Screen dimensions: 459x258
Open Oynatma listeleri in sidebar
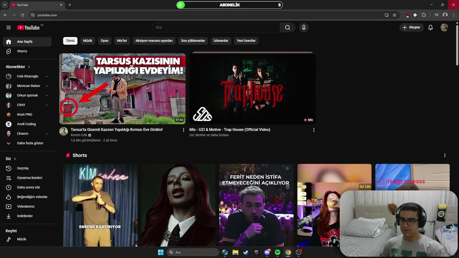click(x=27, y=178)
